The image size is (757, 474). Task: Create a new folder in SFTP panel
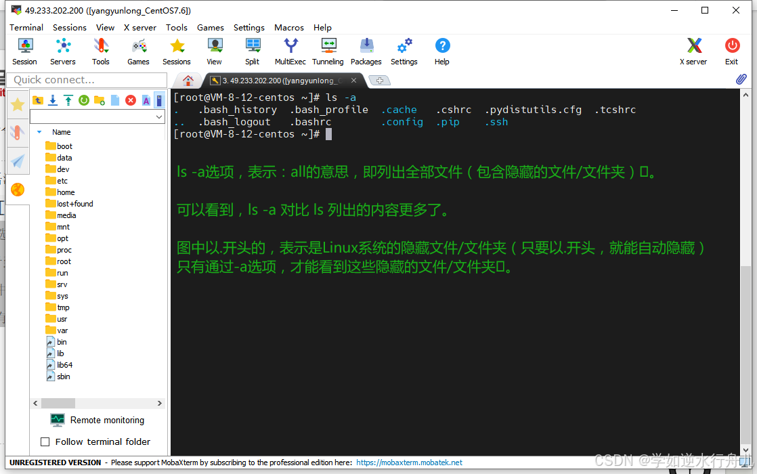[100, 100]
